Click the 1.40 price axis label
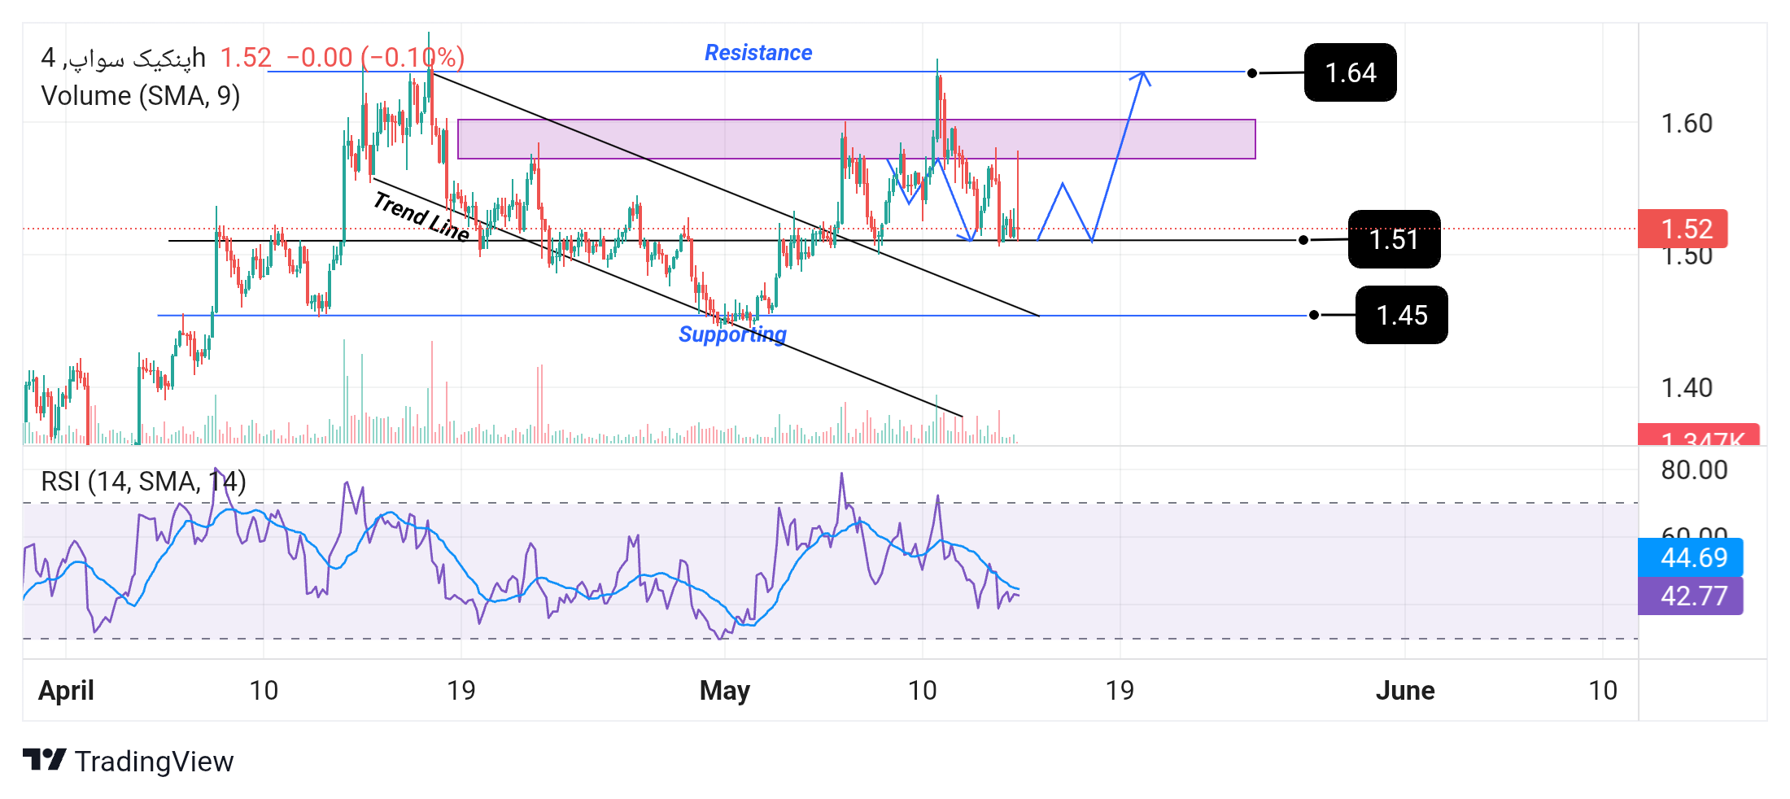1790x799 pixels. pyautogui.click(x=1687, y=388)
